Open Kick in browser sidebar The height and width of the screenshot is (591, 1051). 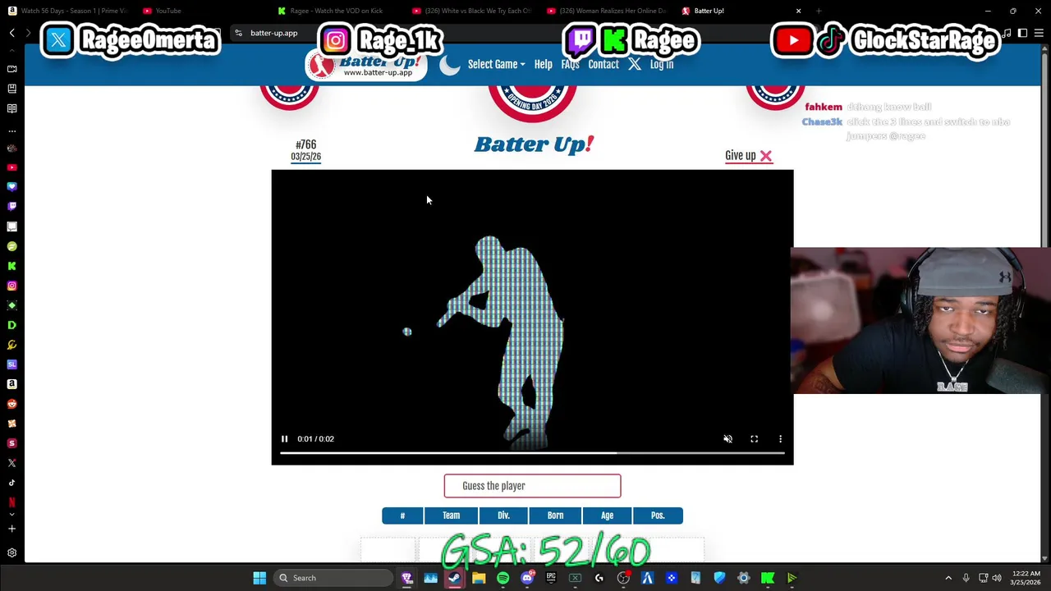point(11,266)
